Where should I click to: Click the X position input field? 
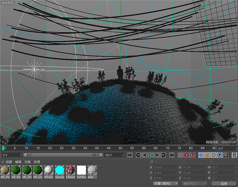point(165,167)
